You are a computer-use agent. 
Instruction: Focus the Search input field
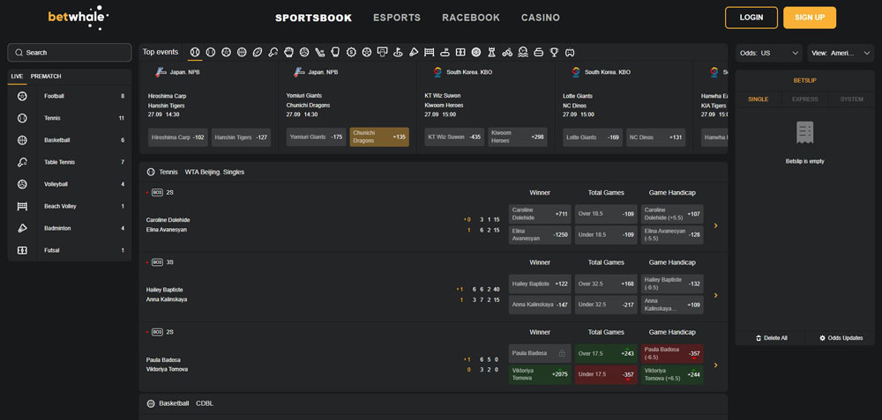point(70,53)
